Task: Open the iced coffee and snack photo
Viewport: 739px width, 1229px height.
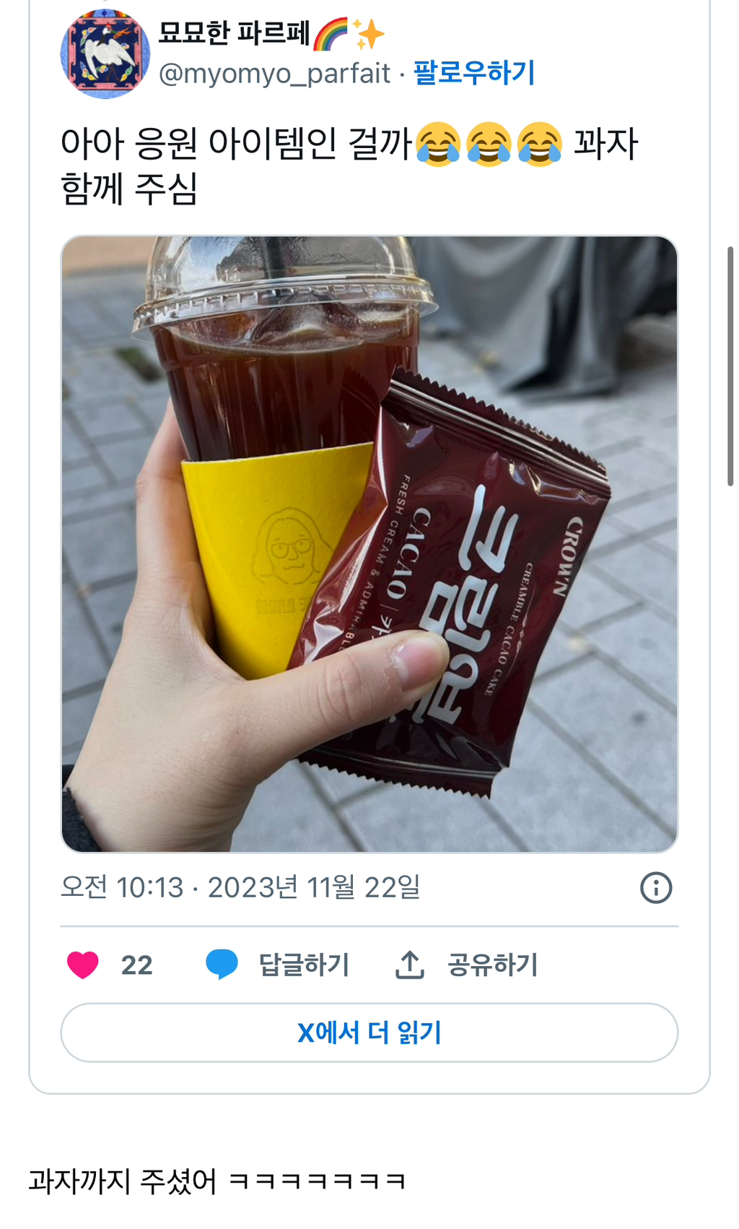Action: tap(369, 544)
